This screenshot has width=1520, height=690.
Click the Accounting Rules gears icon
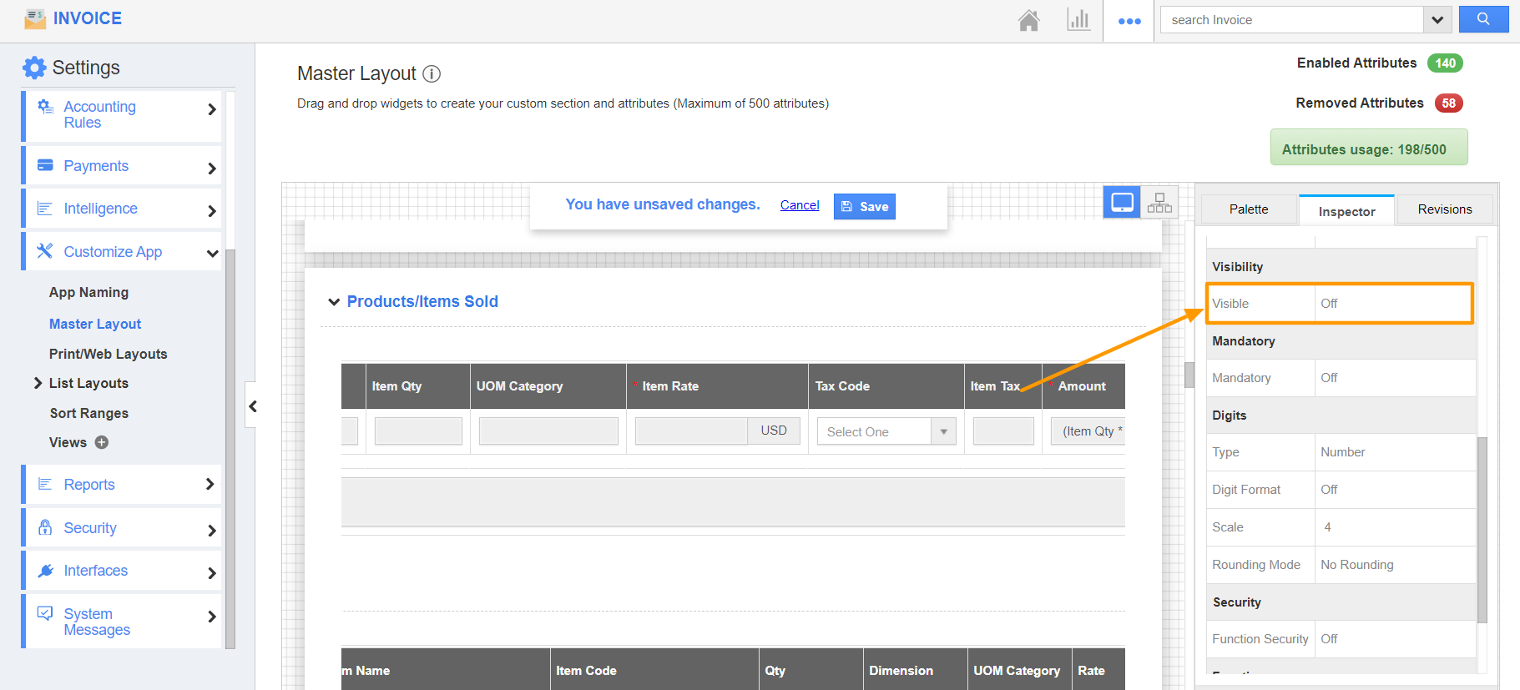[45, 107]
